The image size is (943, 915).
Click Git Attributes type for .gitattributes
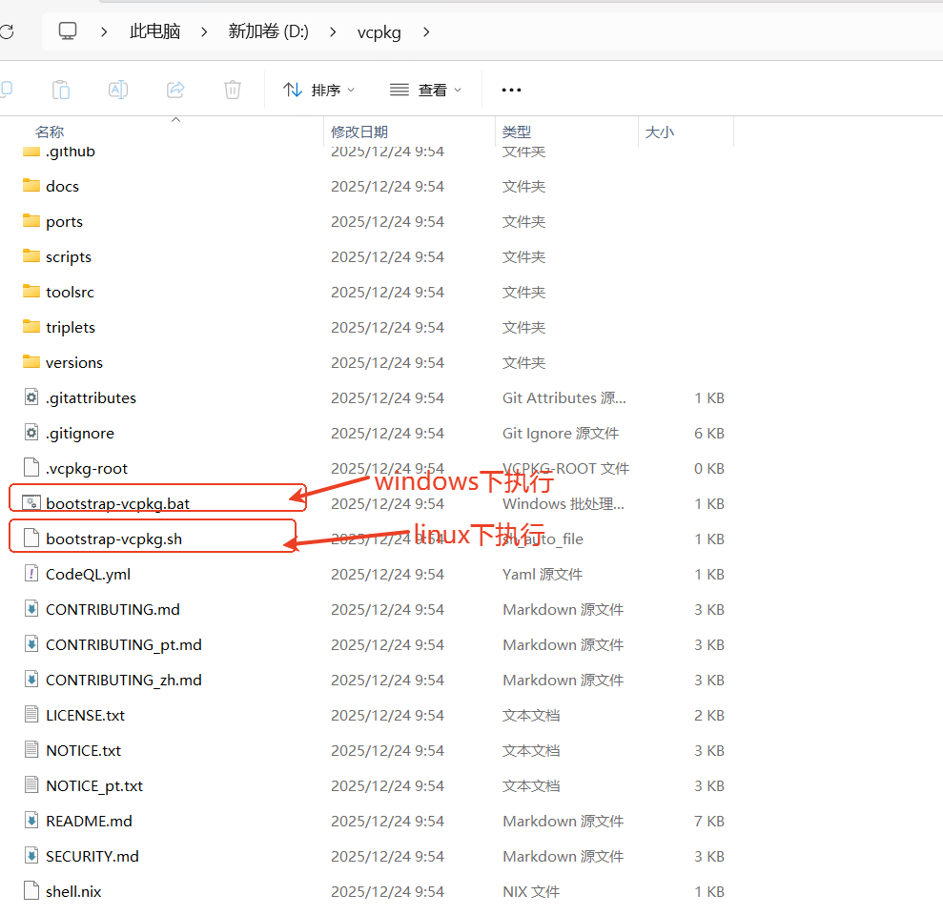(564, 398)
